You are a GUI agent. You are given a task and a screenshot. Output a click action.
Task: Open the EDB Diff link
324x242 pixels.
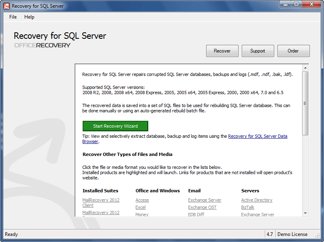point(196,215)
